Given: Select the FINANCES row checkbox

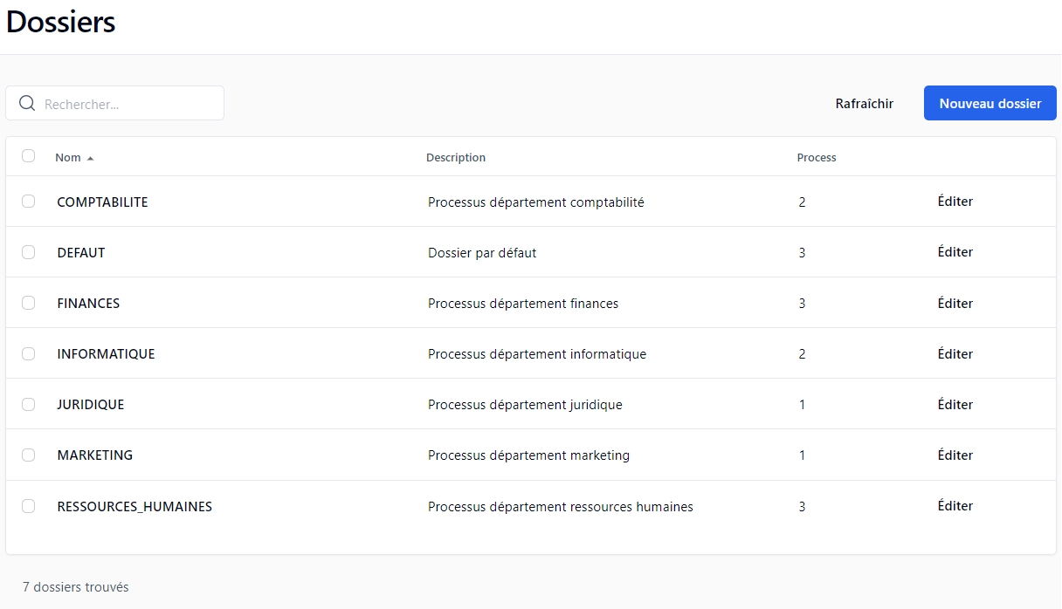Looking at the screenshot, I should (28, 303).
